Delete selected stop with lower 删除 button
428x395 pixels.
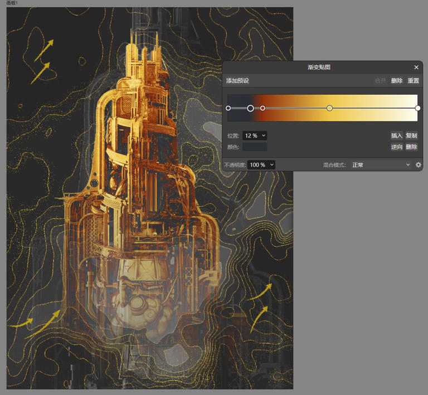tap(411, 147)
